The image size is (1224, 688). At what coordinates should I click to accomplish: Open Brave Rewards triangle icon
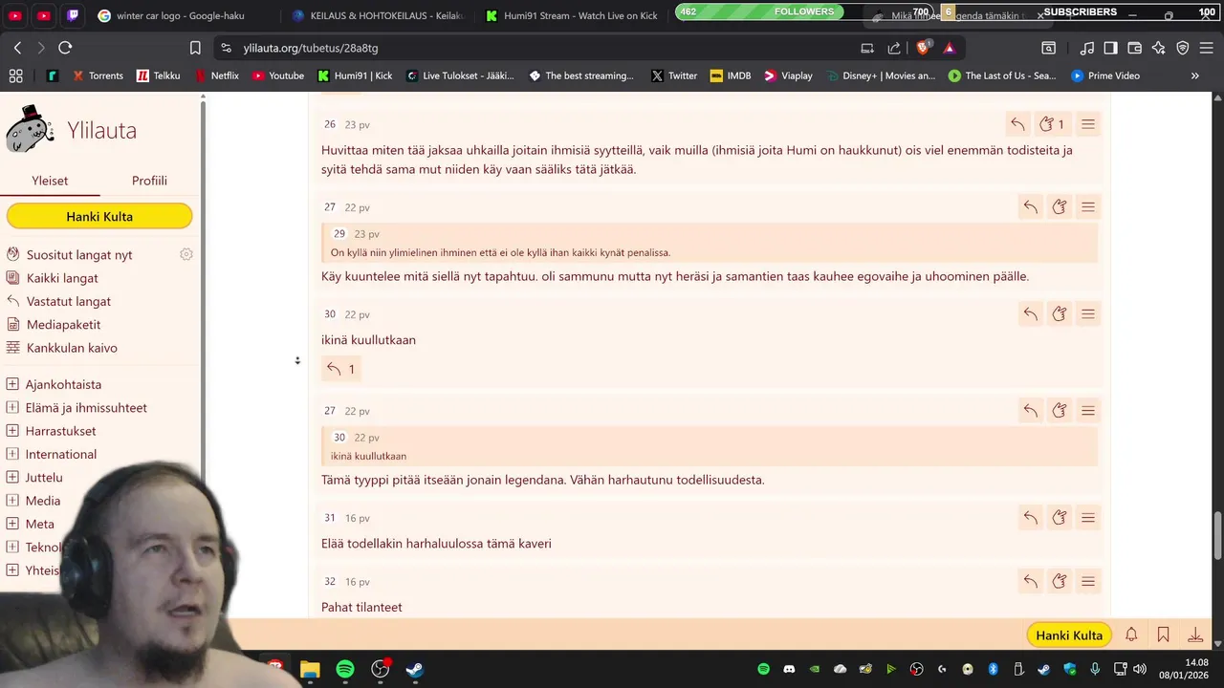tap(949, 48)
